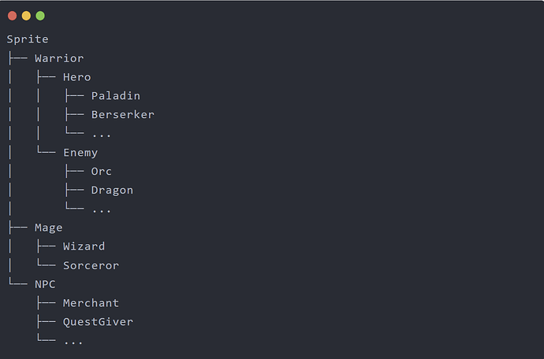The image size is (544, 359).
Task: Click the Sorceror entry
Action: tap(91, 265)
